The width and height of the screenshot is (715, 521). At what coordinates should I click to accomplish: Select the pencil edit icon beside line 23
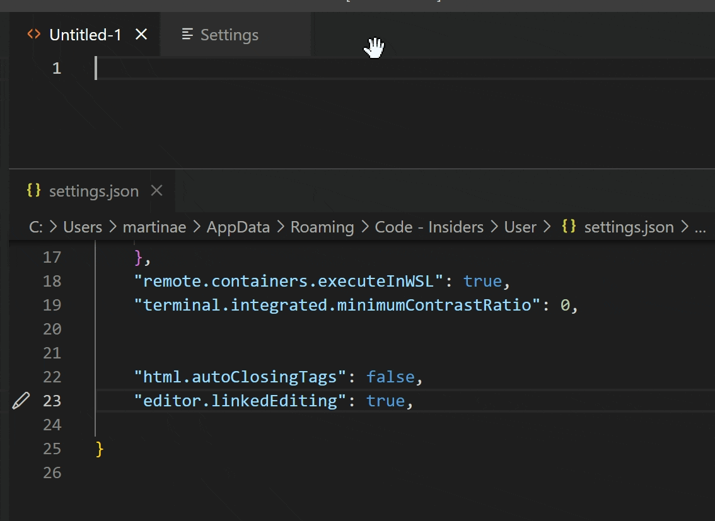(21, 400)
